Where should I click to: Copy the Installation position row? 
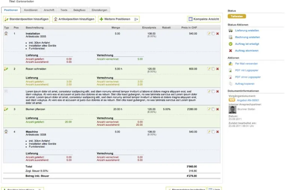[x=213, y=33]
